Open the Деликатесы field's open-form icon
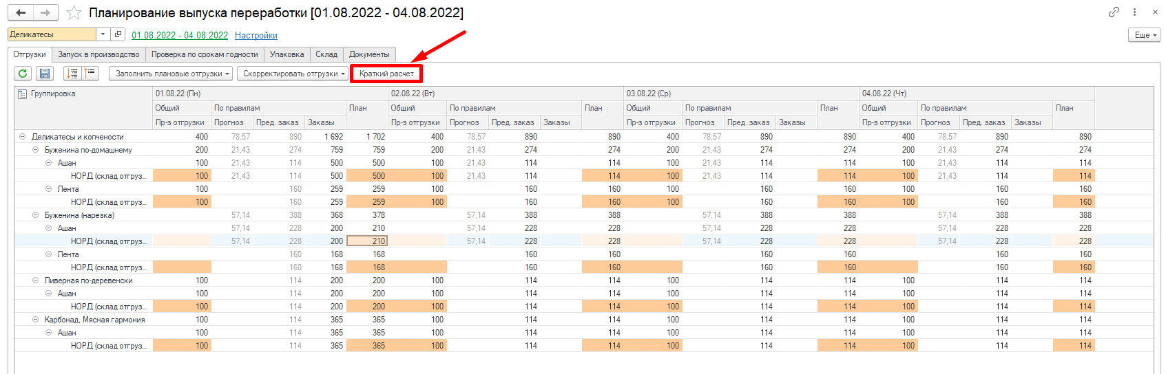The height and width of the screenshot is (374, 1166). tap(118, 34)
